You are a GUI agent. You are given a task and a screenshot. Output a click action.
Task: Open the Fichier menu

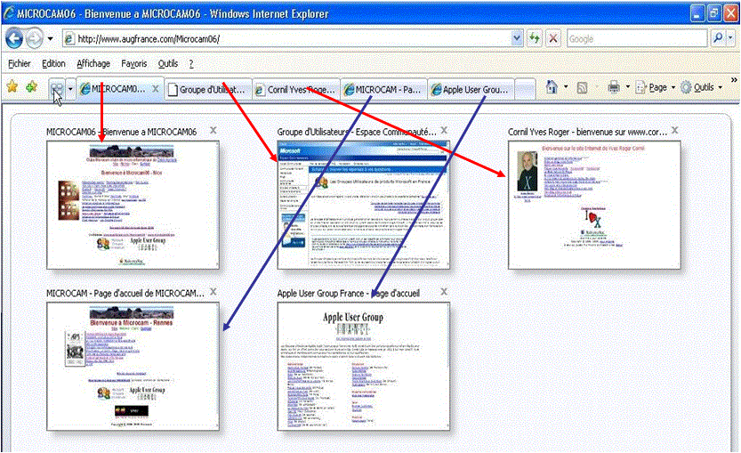(20, 63)
